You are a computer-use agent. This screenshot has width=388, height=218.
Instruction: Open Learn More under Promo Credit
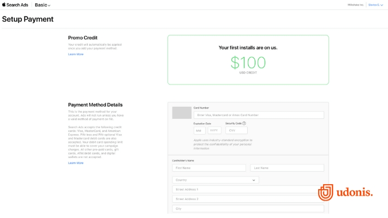(x=76, y=55)
